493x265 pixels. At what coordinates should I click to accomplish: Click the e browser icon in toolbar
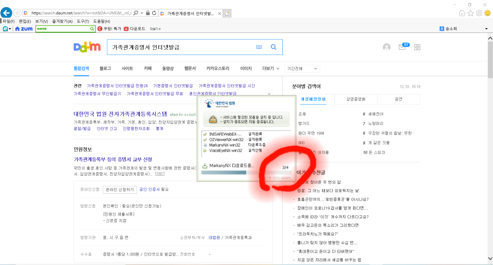point(5,29)
